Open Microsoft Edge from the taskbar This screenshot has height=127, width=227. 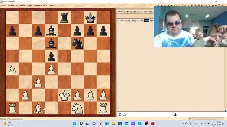tap(107, 123)
